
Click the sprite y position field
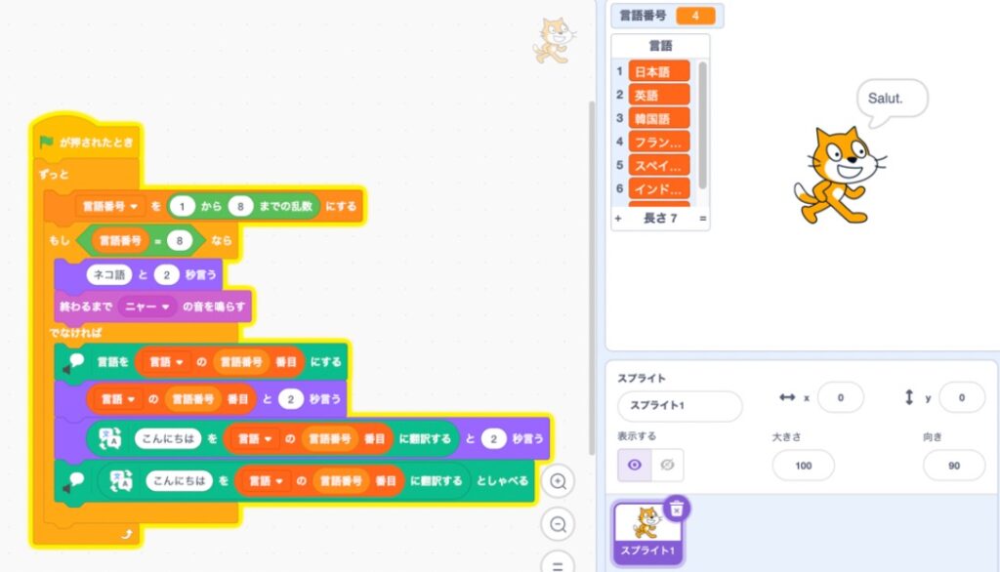pyautogui.click(x=962, y=398)
